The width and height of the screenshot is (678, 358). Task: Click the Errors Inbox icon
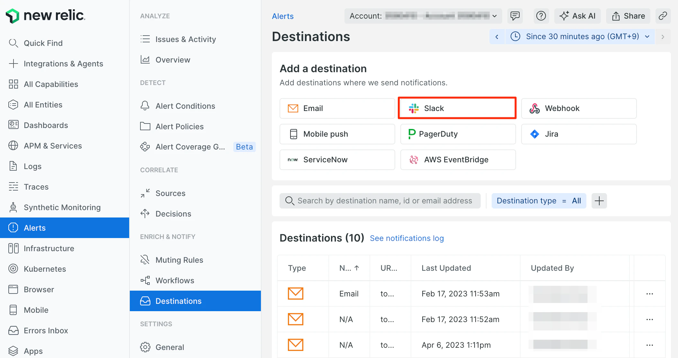click(x=13, y=330)
